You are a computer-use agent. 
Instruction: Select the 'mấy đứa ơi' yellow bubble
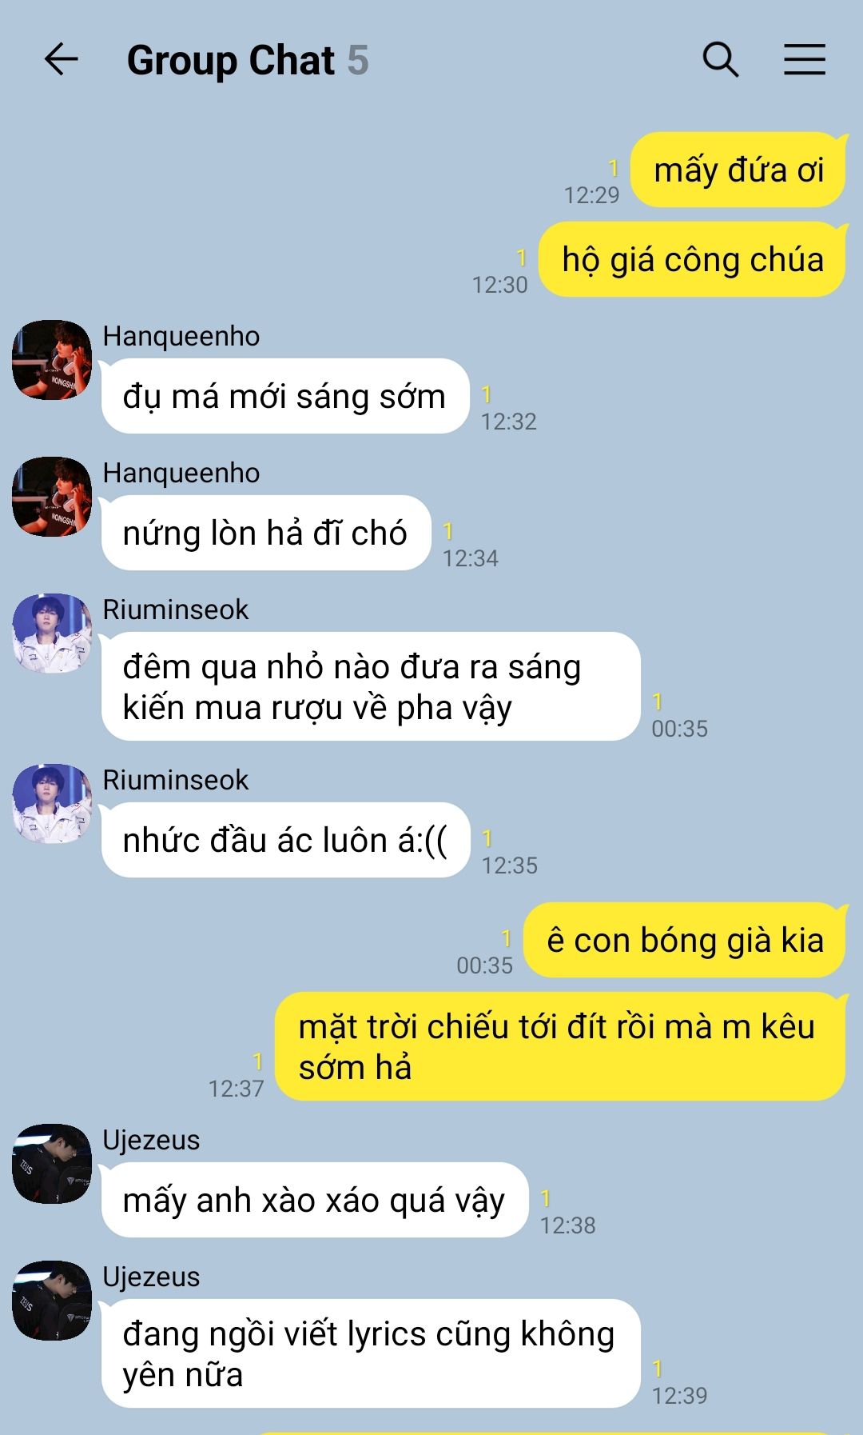click(x=738, y=170)
